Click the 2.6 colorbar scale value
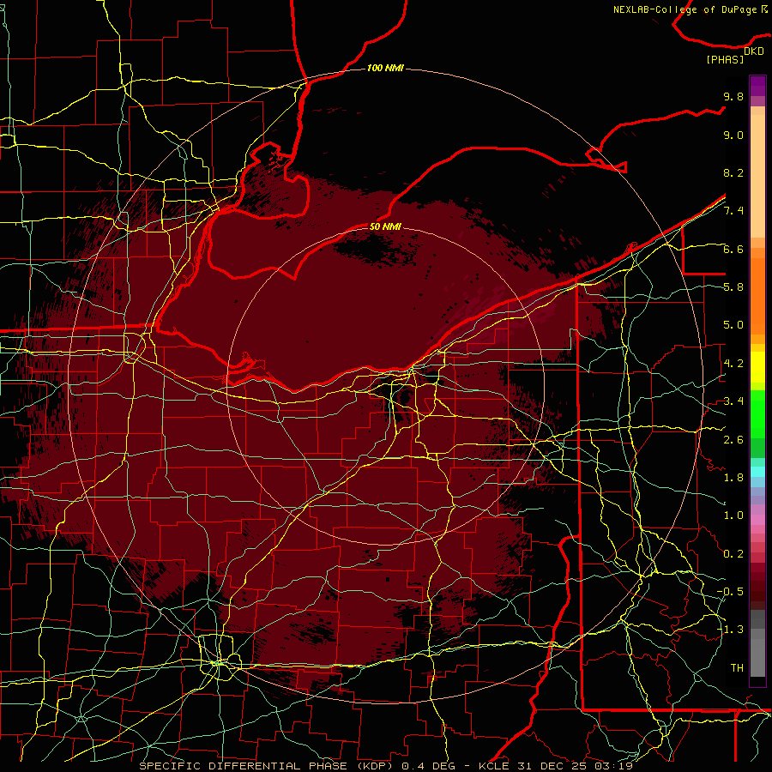 pos(733,440)
